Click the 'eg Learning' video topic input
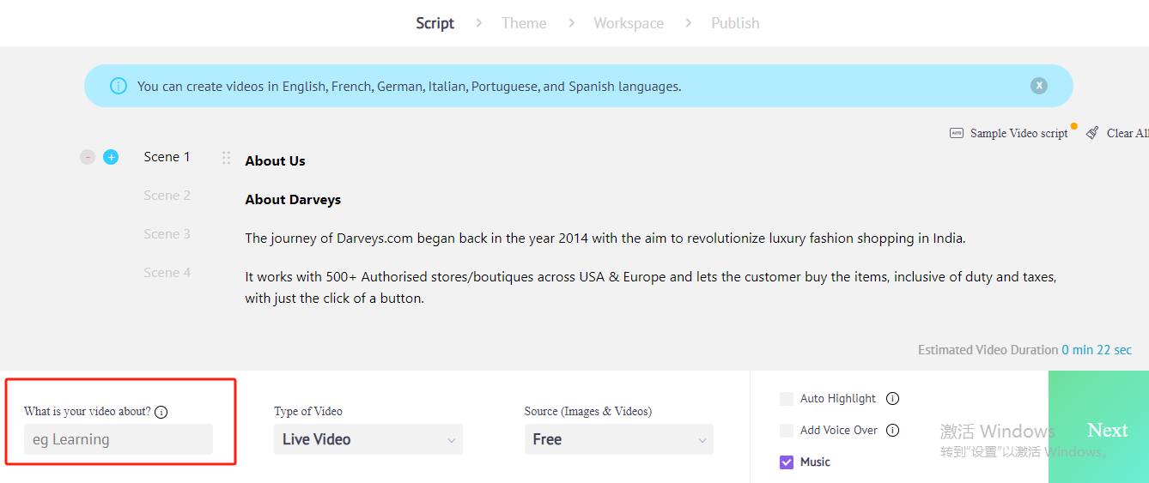The image size is (1149, 483). pyautogui.click(x=119, y=439)
